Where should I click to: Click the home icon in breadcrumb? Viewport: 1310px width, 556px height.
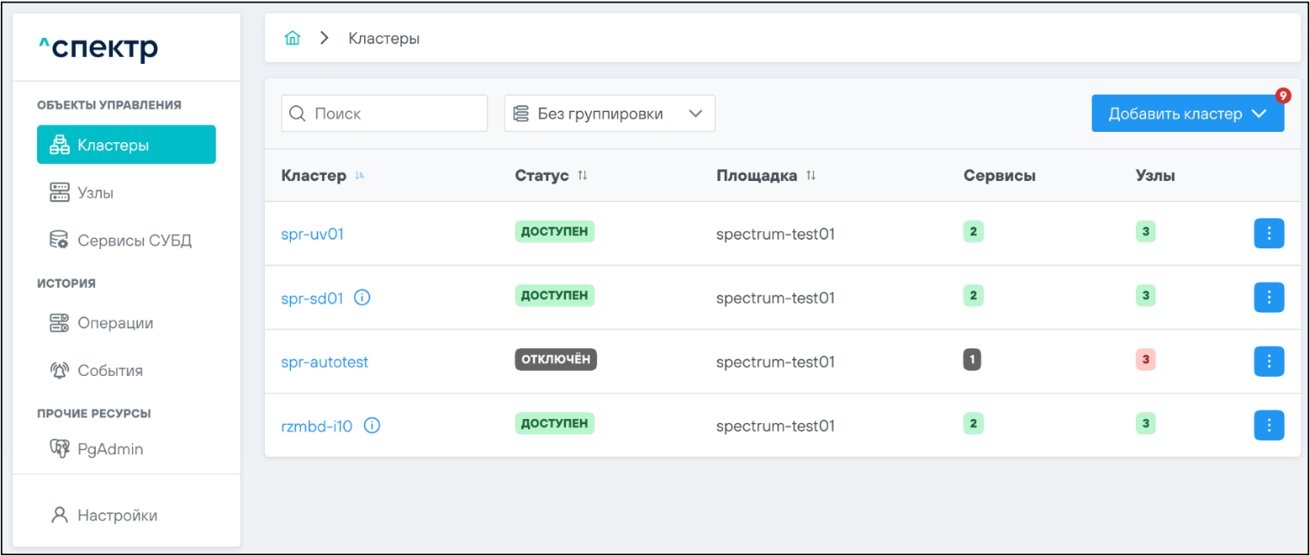[293, 38]
